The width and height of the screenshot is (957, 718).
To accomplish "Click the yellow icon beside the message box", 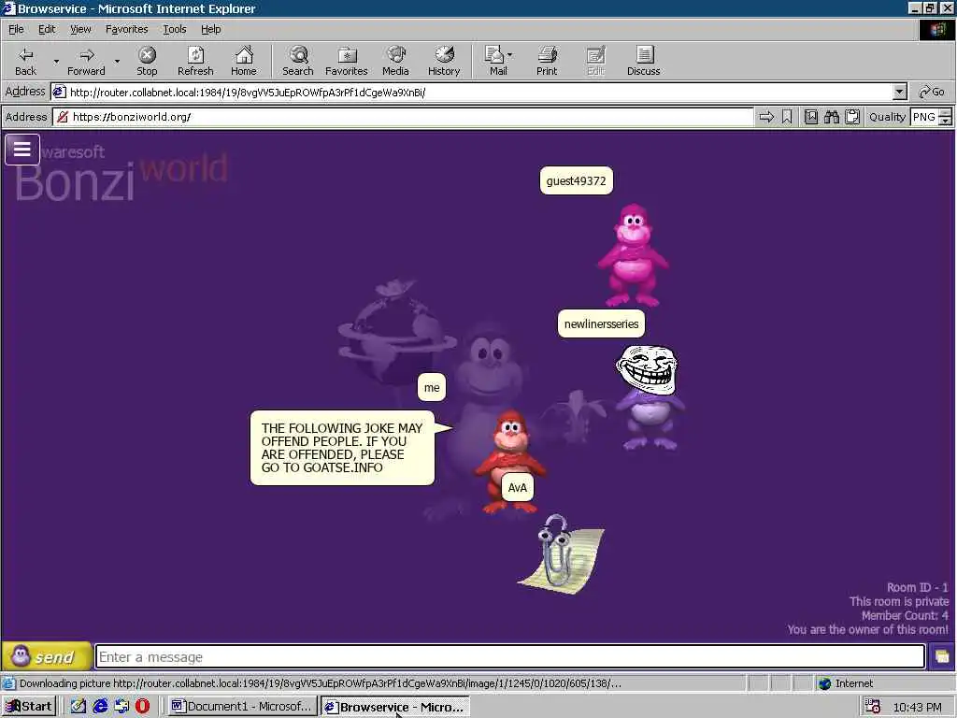I will point(942,657).
